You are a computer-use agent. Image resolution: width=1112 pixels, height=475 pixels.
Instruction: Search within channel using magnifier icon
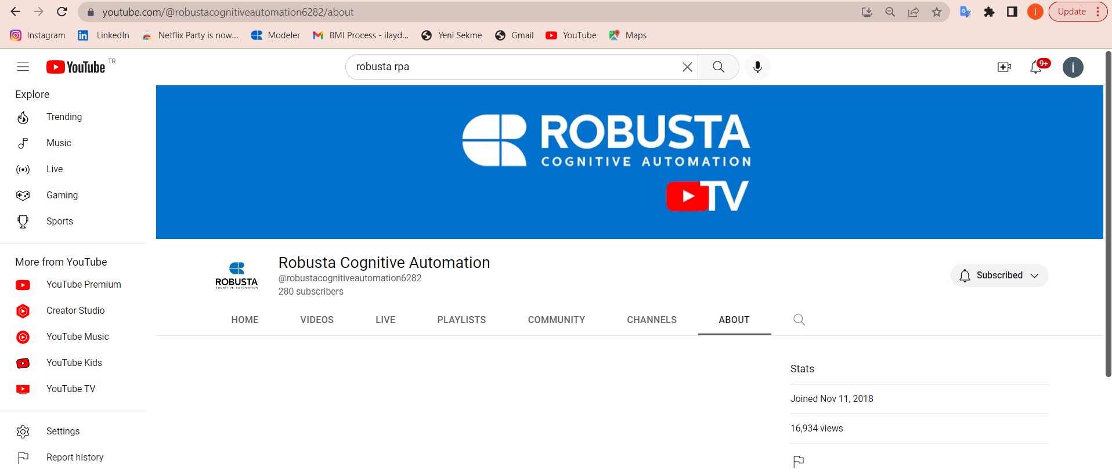799,320
